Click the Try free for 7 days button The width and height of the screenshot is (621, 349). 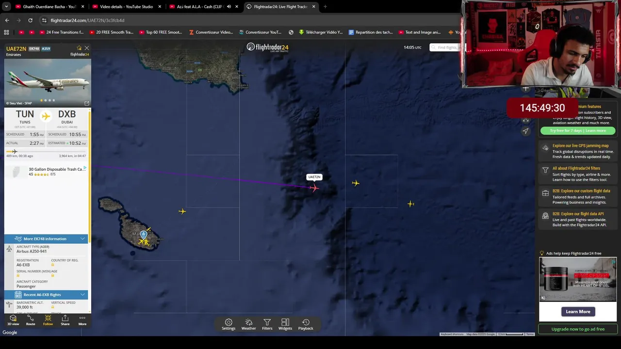[x=577, y=130]
